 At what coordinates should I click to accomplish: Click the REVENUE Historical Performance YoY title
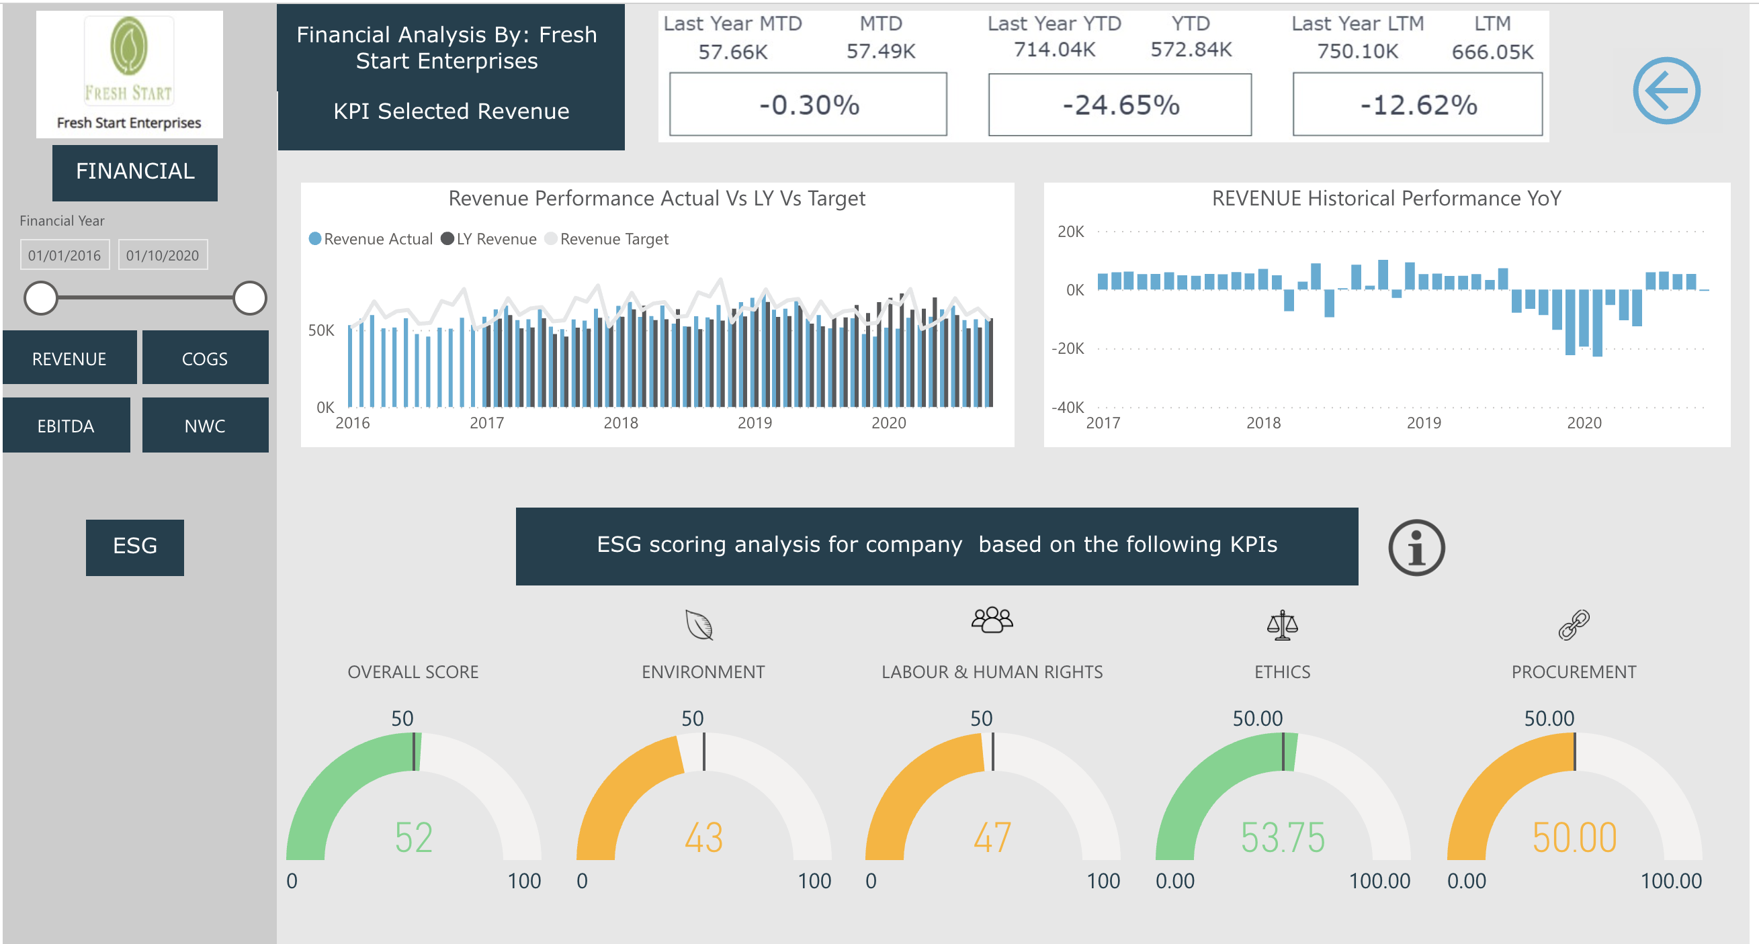point(1385,198)
